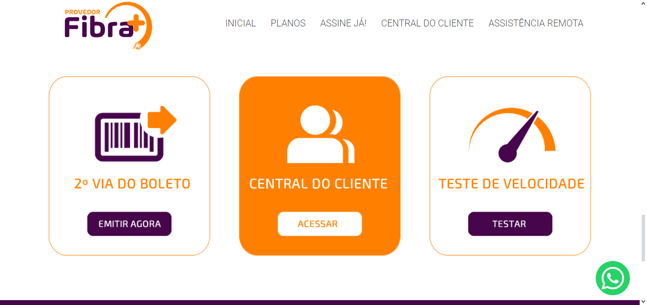
Task: Open CENTRAL DO CLIENTE nav link
Action: click(427, 23)
